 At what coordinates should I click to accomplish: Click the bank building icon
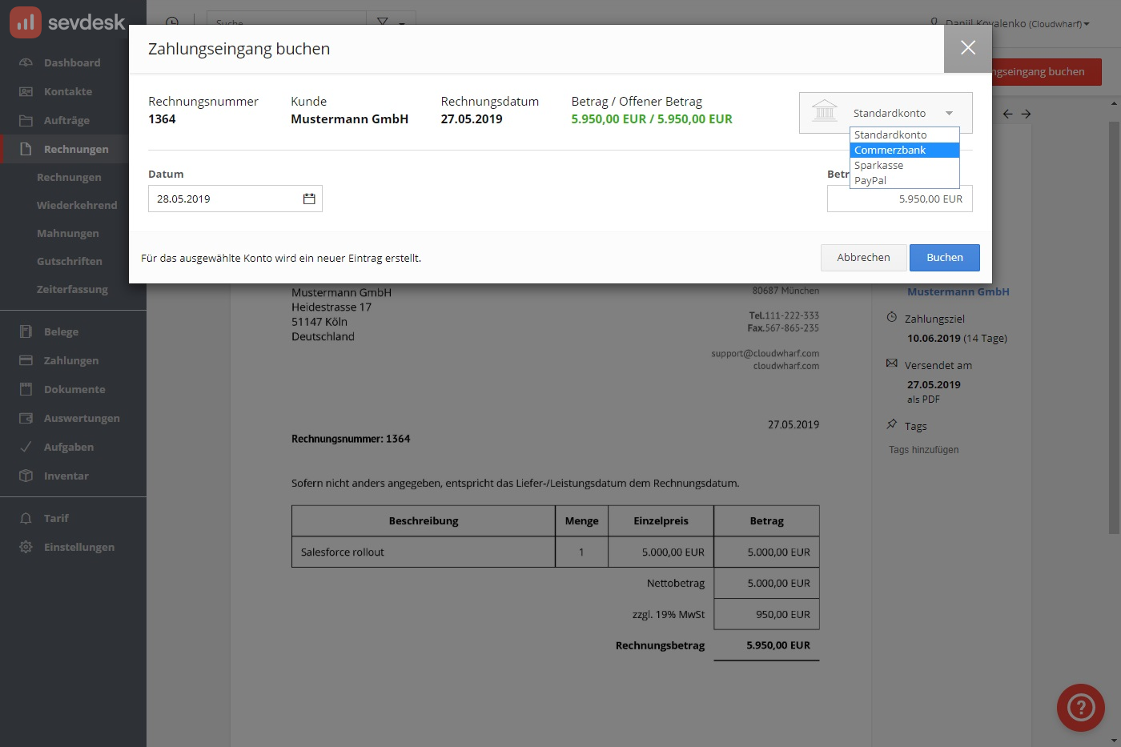click(824, 111)
